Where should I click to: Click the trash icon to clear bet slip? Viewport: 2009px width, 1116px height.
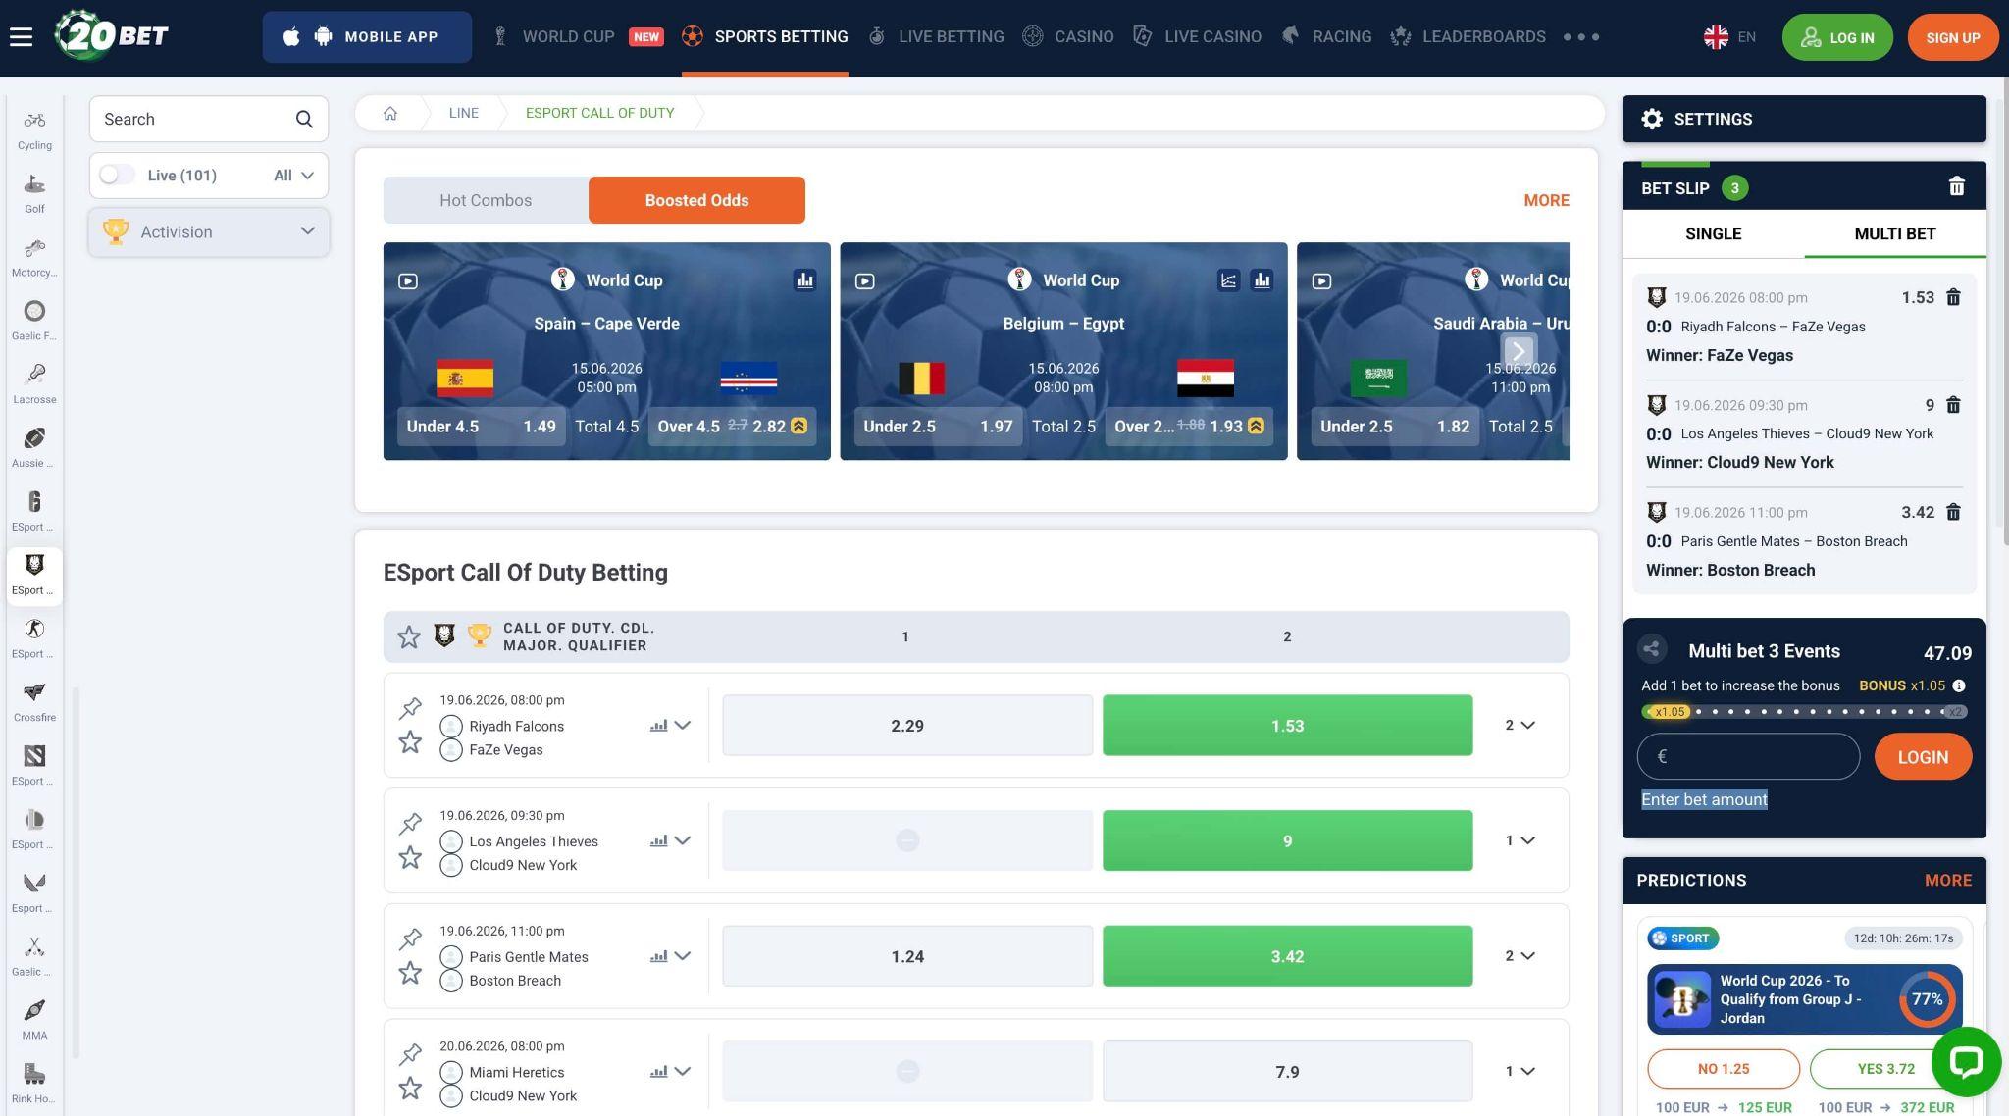point(1956,186)
